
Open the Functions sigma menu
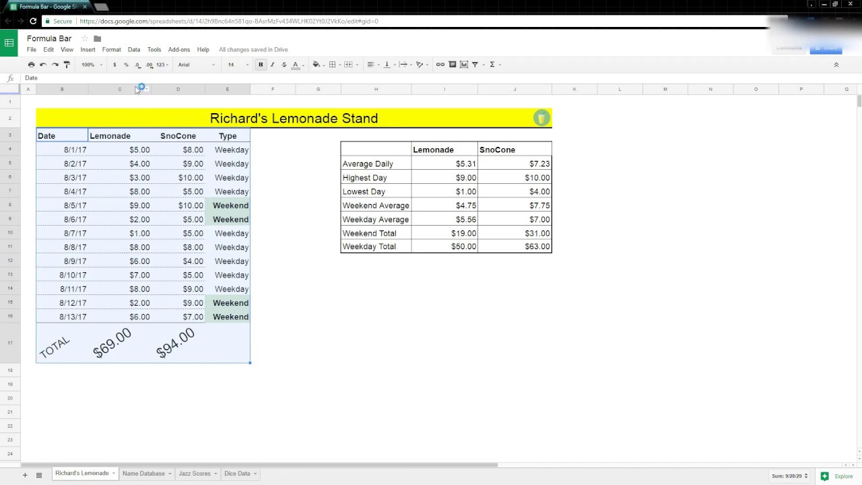[492, 65]
